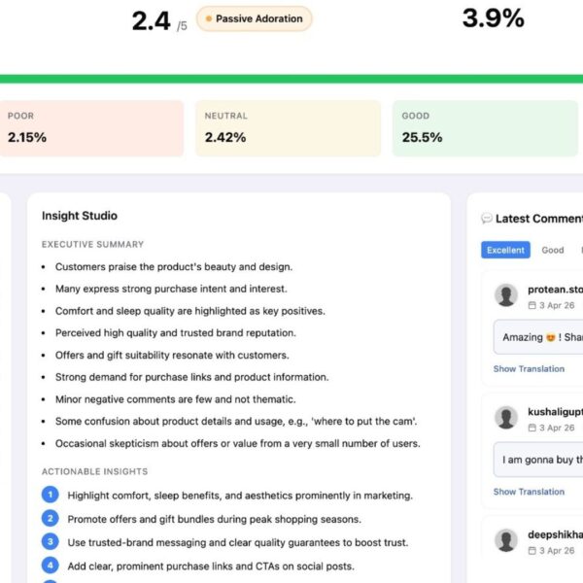The width and height of the screenshot is (583, 583).
Task: Click the calendar icon under kushaligupt
Action: [x=532, y=428]
